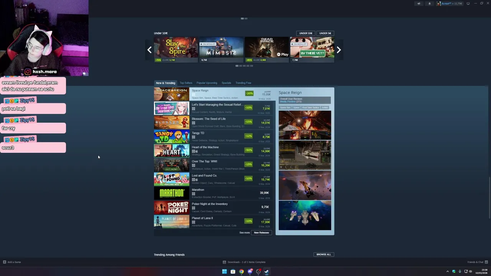
Task: Open the Tangy TD list entry
Action: coord(214,137)
